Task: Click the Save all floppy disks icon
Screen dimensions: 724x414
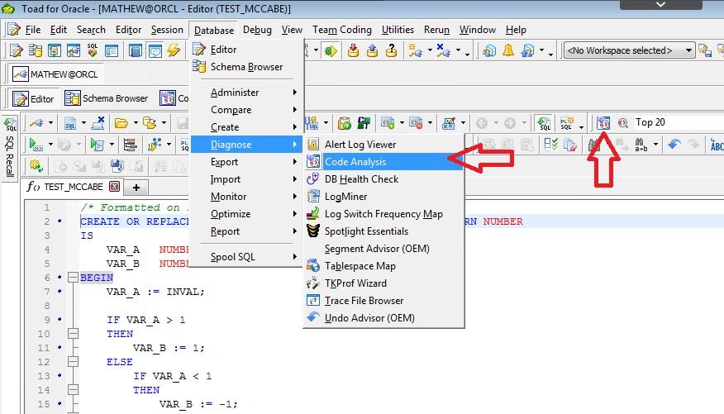Action: pos(117,166)
